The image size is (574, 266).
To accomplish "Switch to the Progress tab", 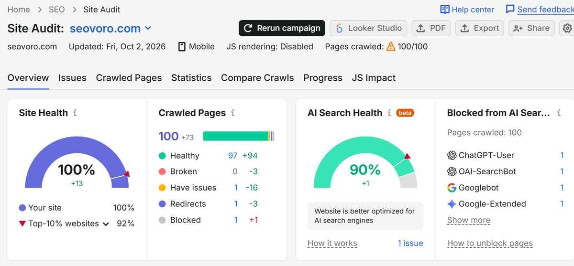I will click(x=323, y=78).
